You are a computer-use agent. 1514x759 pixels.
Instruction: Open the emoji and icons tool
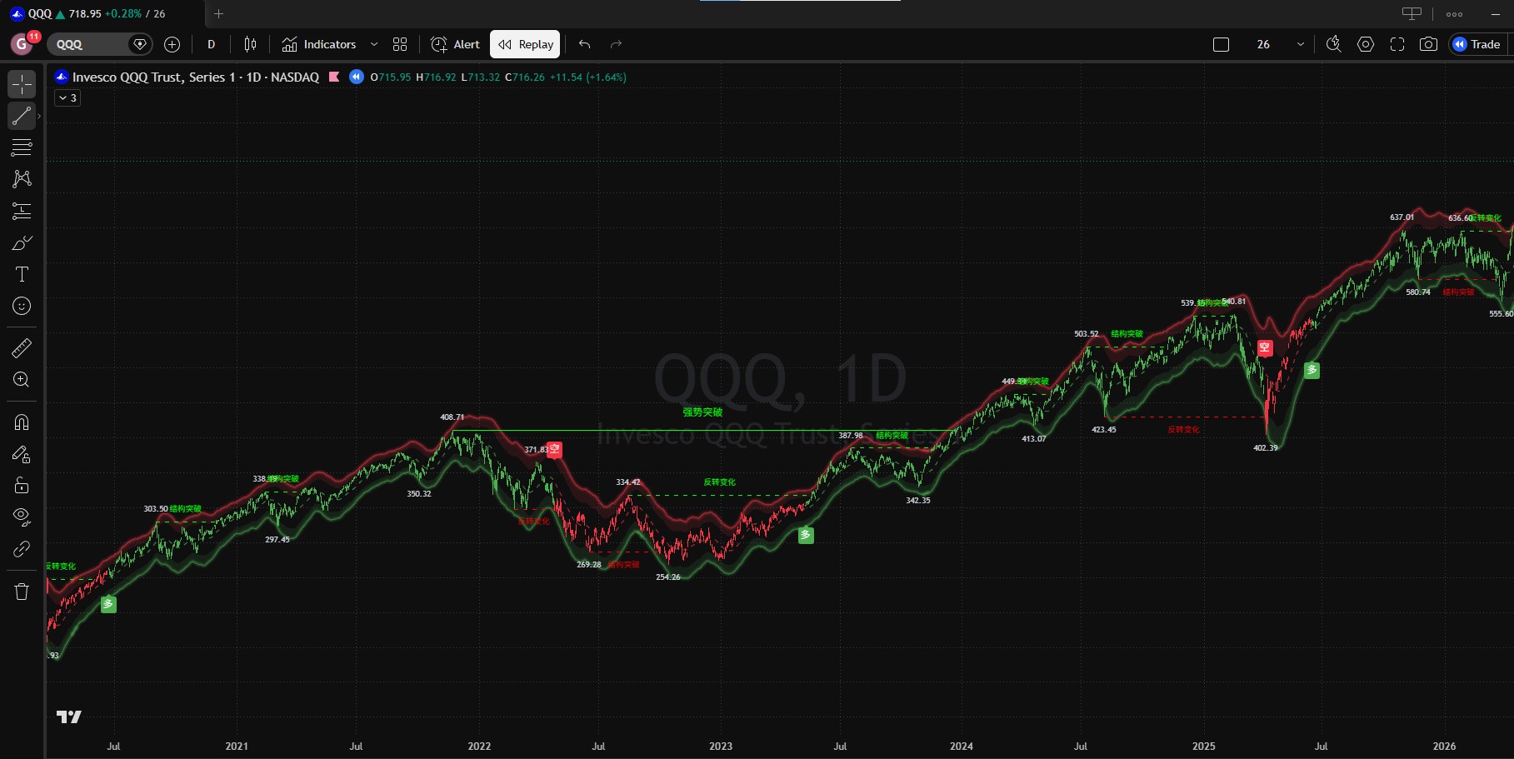pyautogui.click(x=22, y=306)
